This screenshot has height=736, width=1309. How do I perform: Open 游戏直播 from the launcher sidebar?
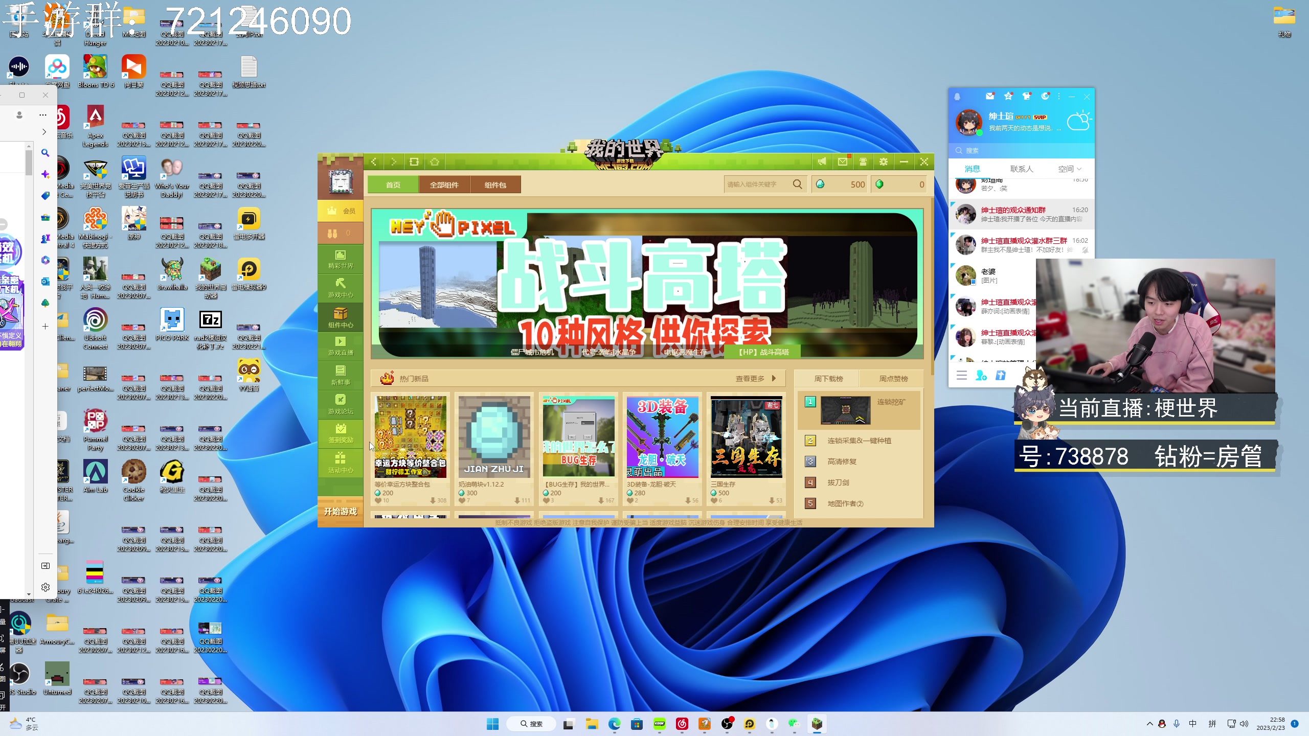(340, 347)
